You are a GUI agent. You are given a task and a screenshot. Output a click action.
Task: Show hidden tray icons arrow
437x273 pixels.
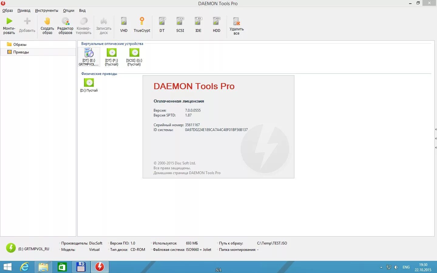381,267
